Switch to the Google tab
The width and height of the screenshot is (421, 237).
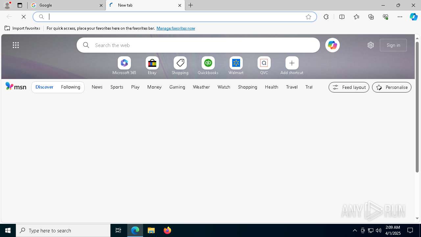[67, 5]
